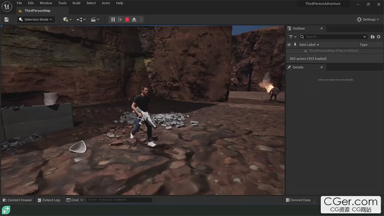
Task: Click the Outliner add folder icon
Action: point(373,37)
